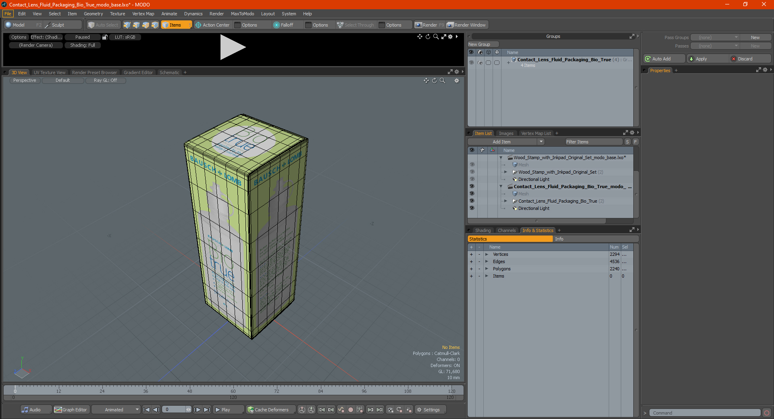The height and width of the screenshot is (419, 774).
Task: Toggle eye for Contact_Lens_Fluid_Packaging scene row
Action: point(472,187)
